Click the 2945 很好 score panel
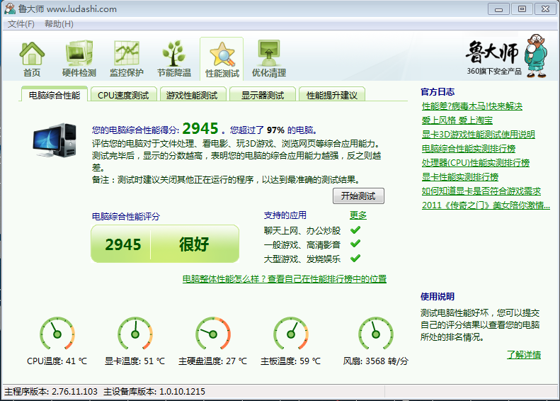Viewport: 560px width, 401px height. click(x=165, y=244)
